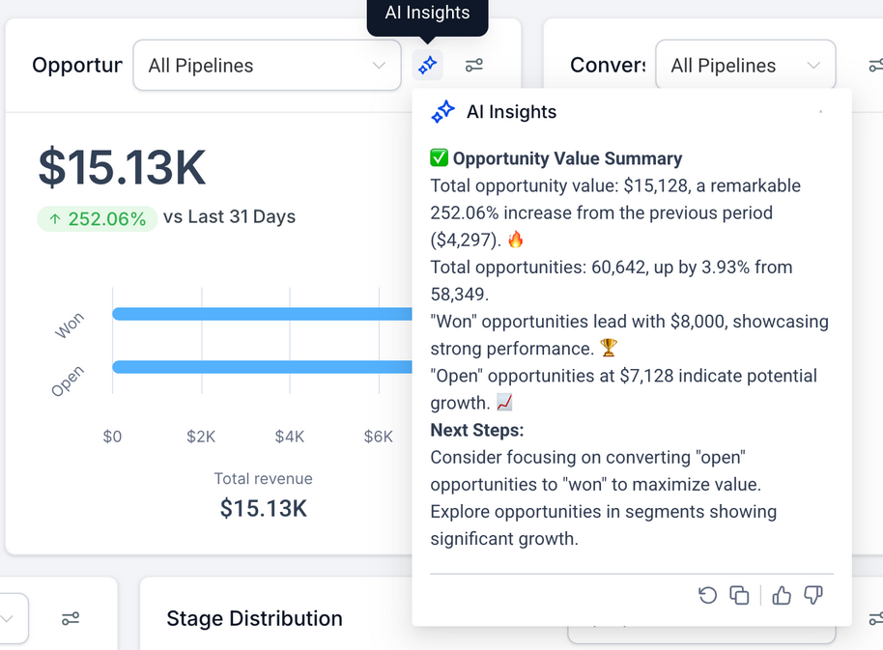
Task: Click the AI Insights popup title
Action: tap(511, 112)
